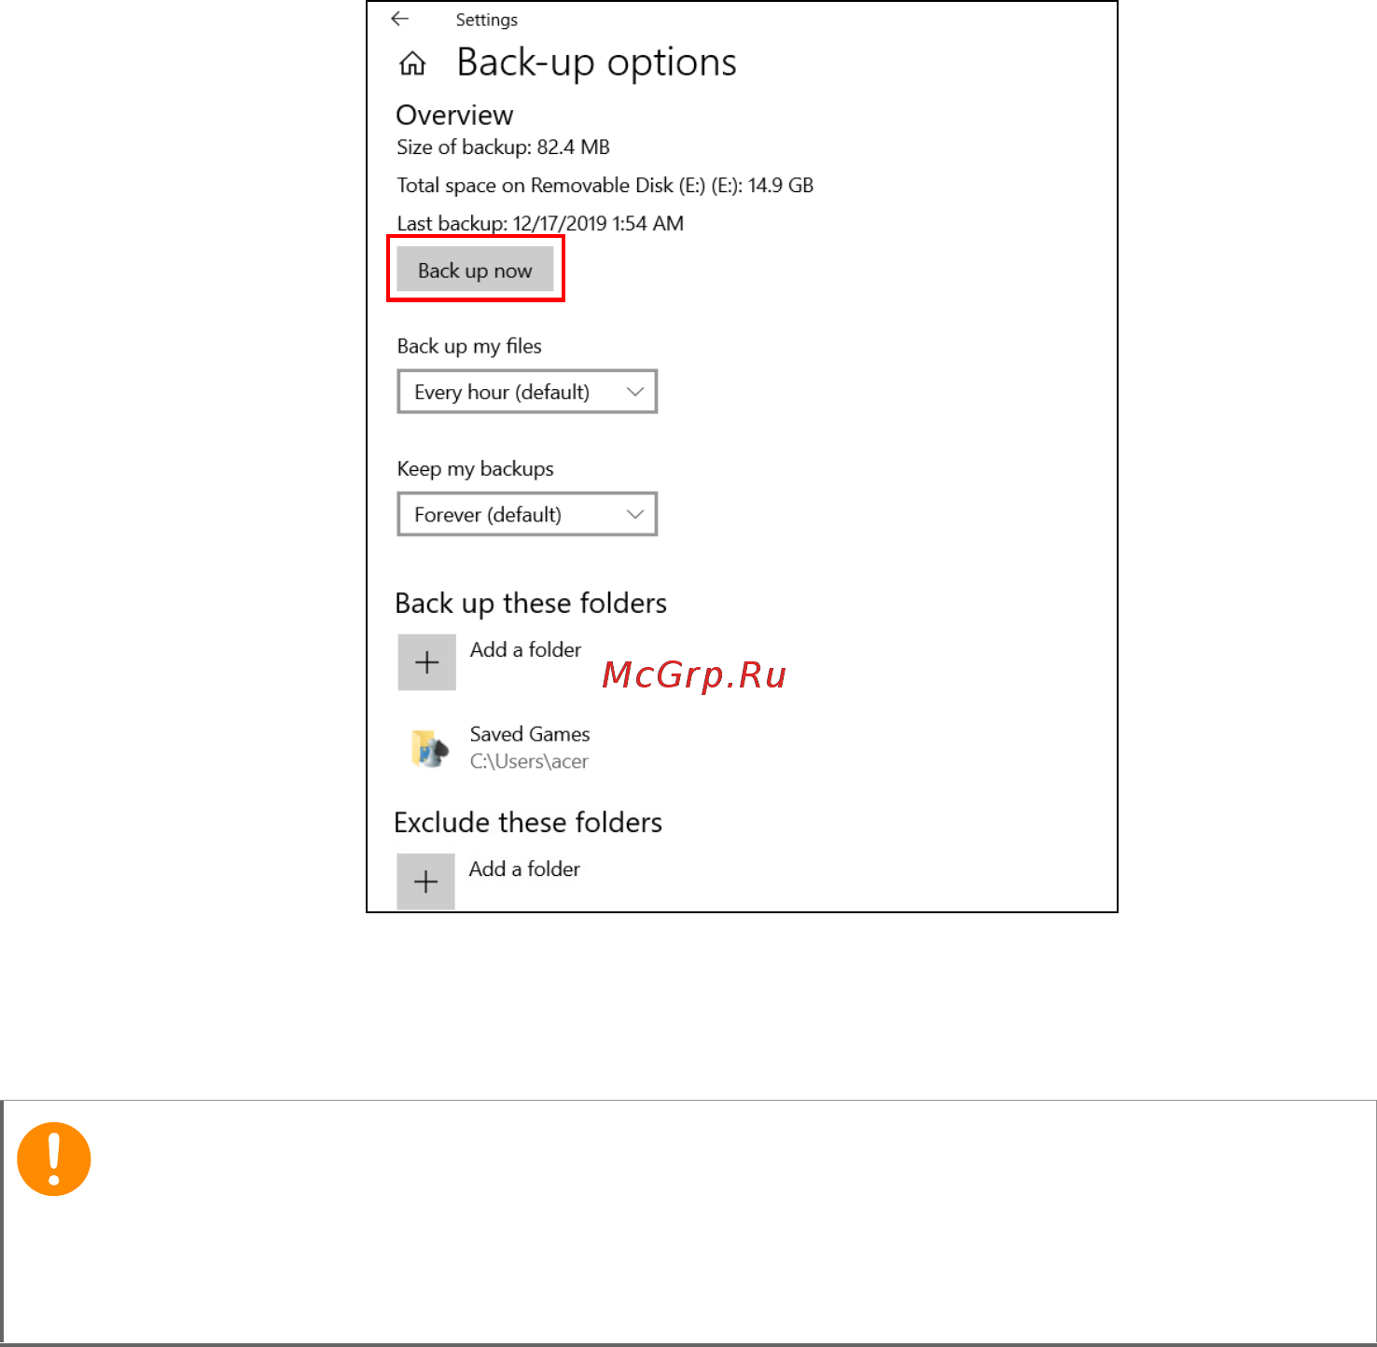Click Add a folder label under Exclude these folders
Screen dimensions: 1377x1347
pyautogui.click(x=524, y=868)
